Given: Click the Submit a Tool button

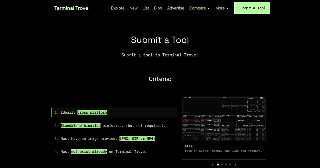Looking at the screenshot, I should pos(252,8).
